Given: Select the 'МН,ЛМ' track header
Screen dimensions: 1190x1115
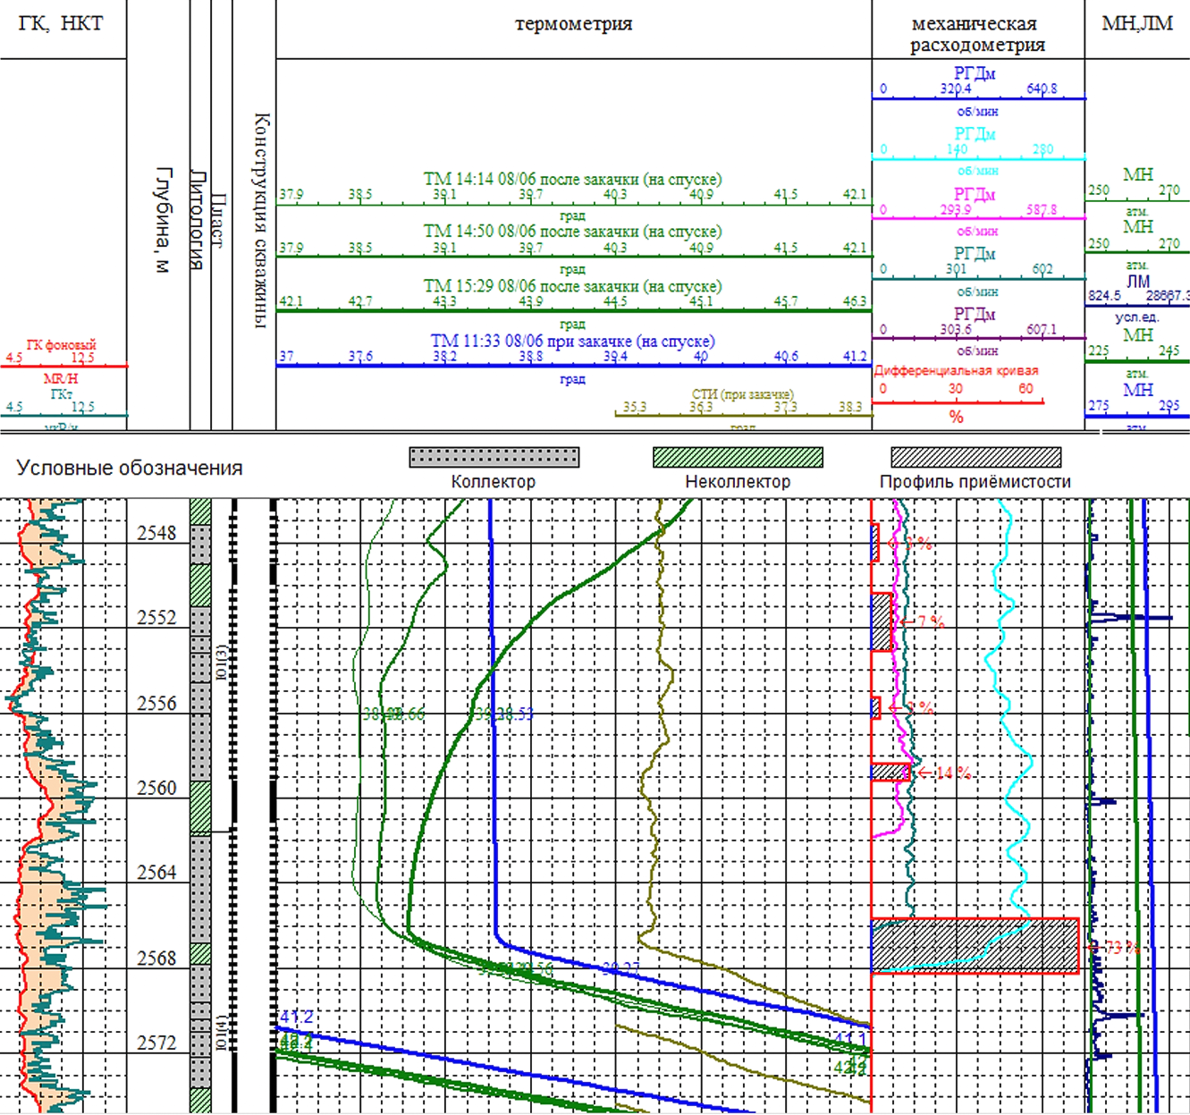Looking at the screenshot, I should click(x=1137, y=23).
